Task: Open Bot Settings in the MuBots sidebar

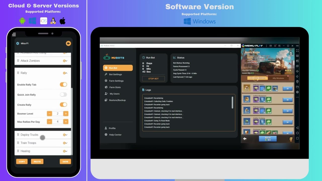Action: coord(113,74)
